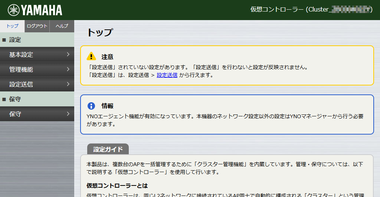Click the 仮想コントローラー cluster title
Screen dimensions: 380x197
click(311, 10)
